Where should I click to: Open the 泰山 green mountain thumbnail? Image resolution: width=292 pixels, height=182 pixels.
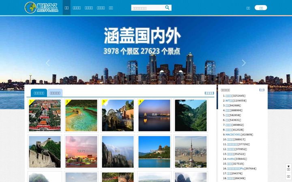tap(191, 115)
